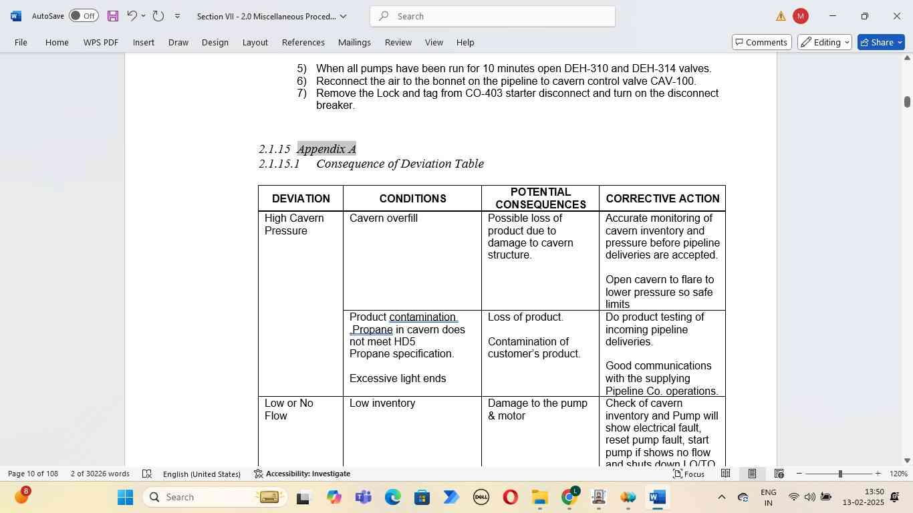913x513 pixels.
Task: Click Page 10 of 108 in status bar
Action: coord(33,474)
